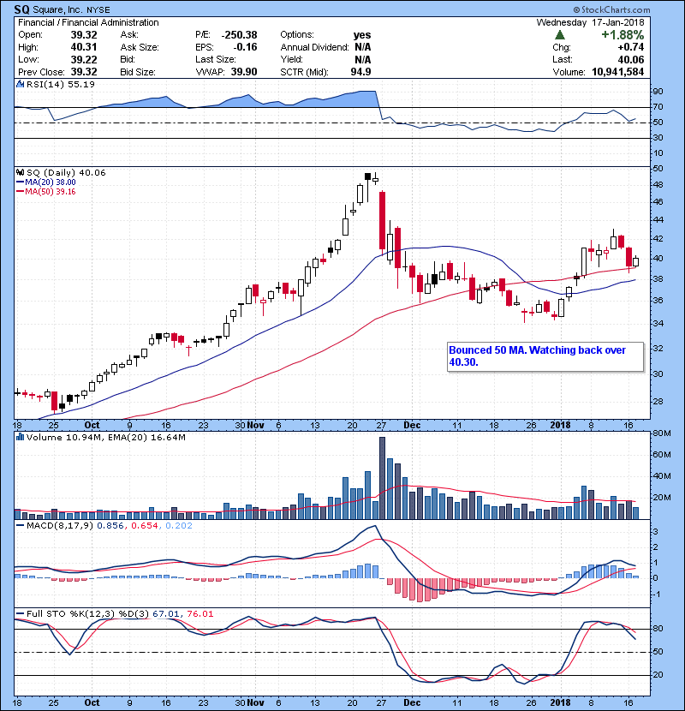Click the MACD signal value 0.654
This screenshot has height=711, width=685.
point(145,526)
